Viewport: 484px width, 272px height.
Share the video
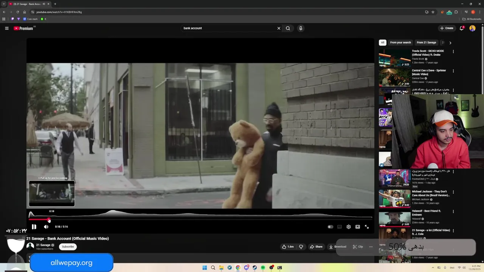(x=316, y=247)
